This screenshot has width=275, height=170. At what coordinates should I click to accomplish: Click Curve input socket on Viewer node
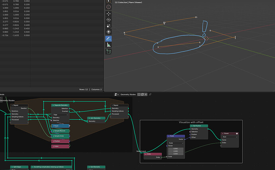pyautogui.click(x=221, y=140)
